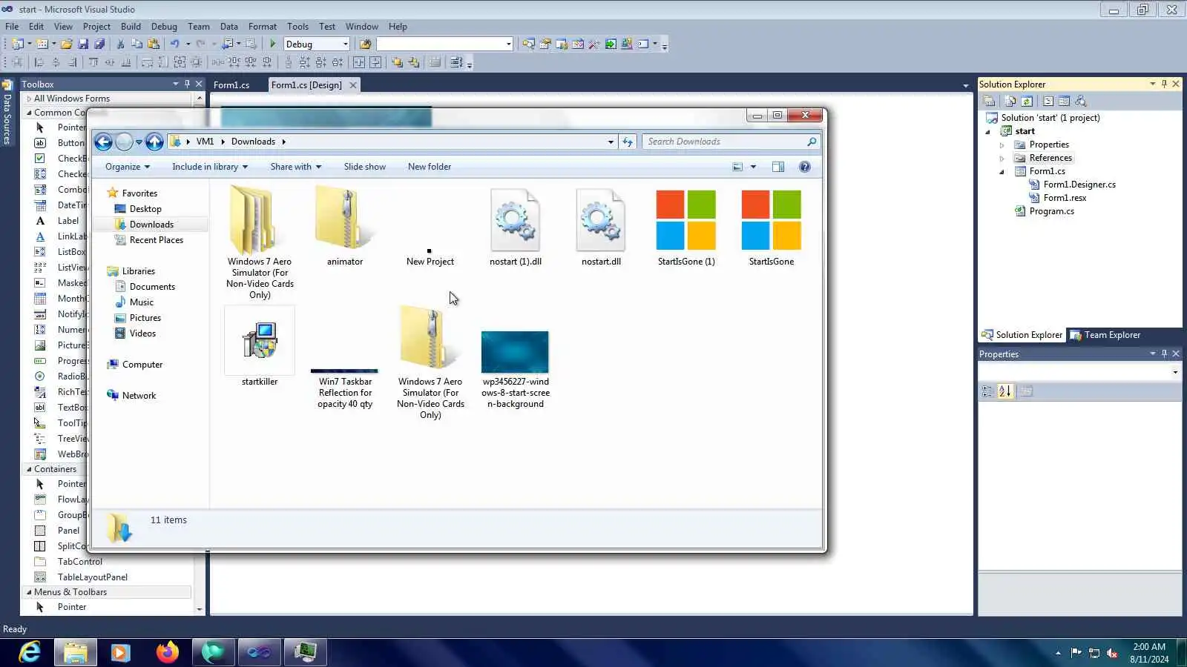Select the StartIsGone (1) file
Viewport: 1187px width, 667px height.
pyautogui.click(x=686, y=227)
